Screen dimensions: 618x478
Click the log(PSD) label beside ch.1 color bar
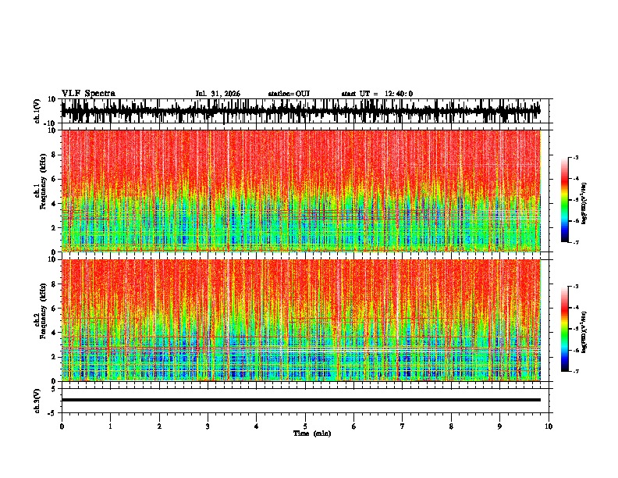pos(584,203)
